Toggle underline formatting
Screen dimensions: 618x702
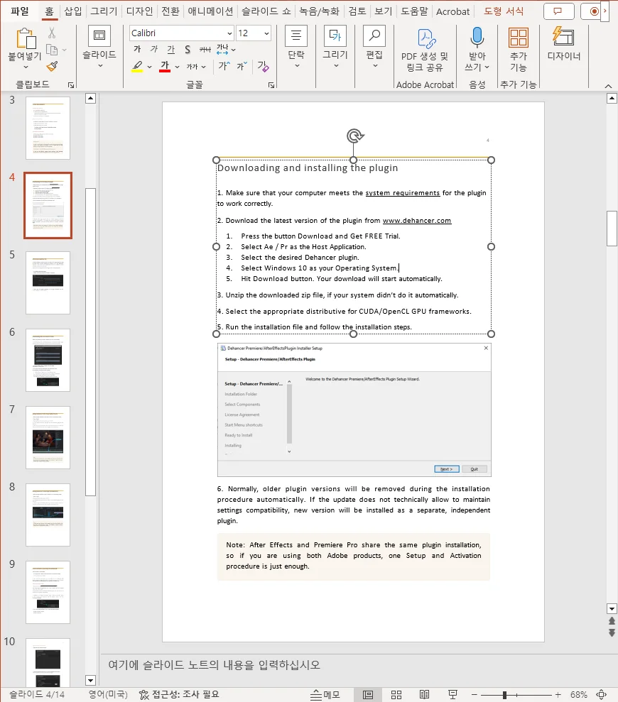pyautogui.click(x=170, y=49)
